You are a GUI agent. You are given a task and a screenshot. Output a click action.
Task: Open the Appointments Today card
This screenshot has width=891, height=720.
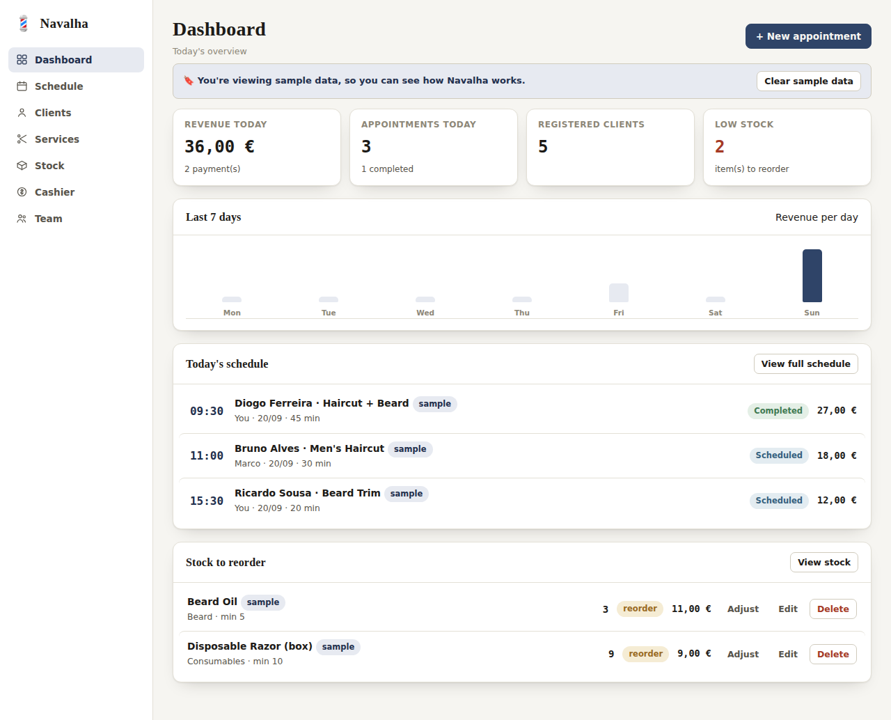(x=434, y=147)
